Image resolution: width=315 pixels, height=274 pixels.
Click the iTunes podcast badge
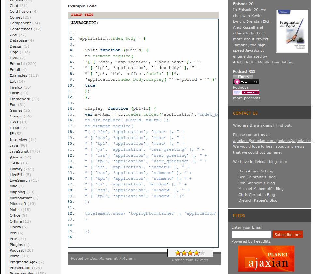coord(243,77)
